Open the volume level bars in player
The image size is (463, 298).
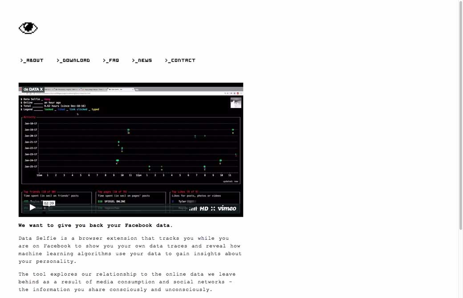tap(193, 209)
